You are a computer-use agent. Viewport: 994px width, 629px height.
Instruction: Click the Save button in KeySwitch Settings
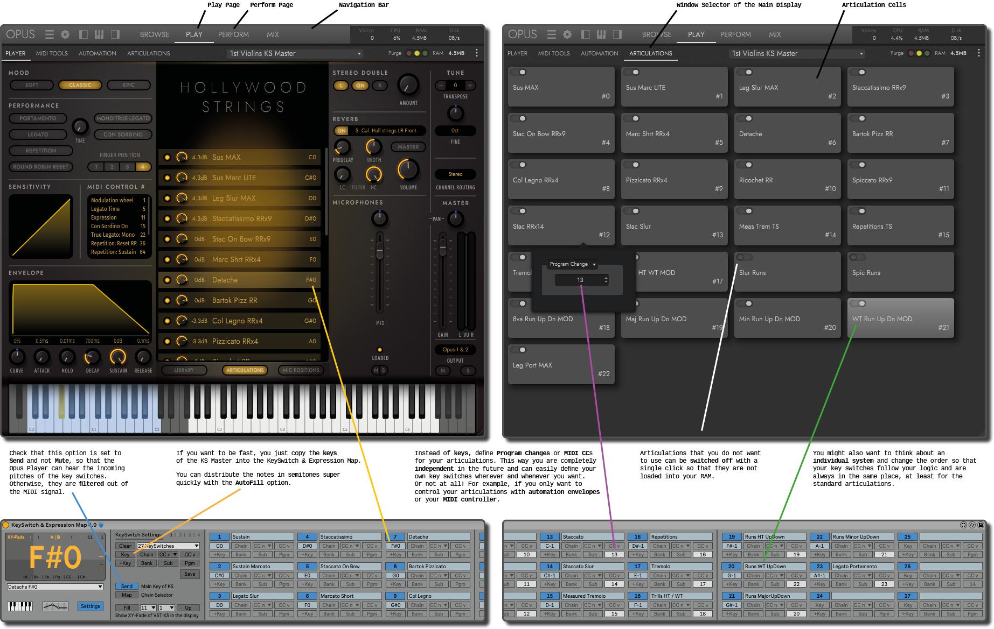click(x=190, y=574)
